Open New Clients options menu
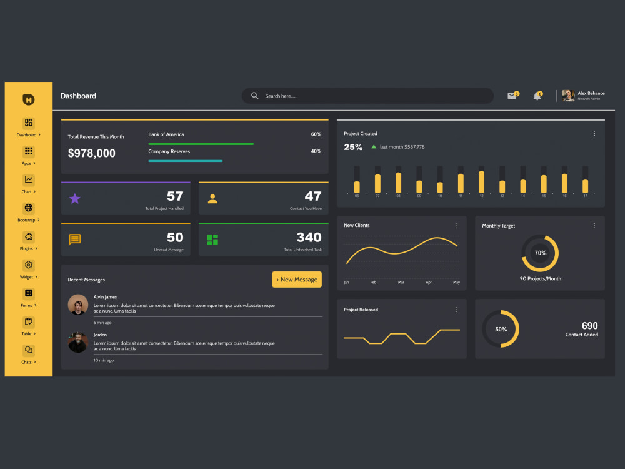Screen dimensions: 625x469 (x=456, y=226)
